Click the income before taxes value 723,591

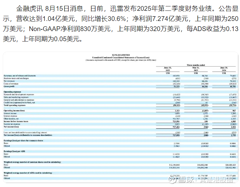176,122
